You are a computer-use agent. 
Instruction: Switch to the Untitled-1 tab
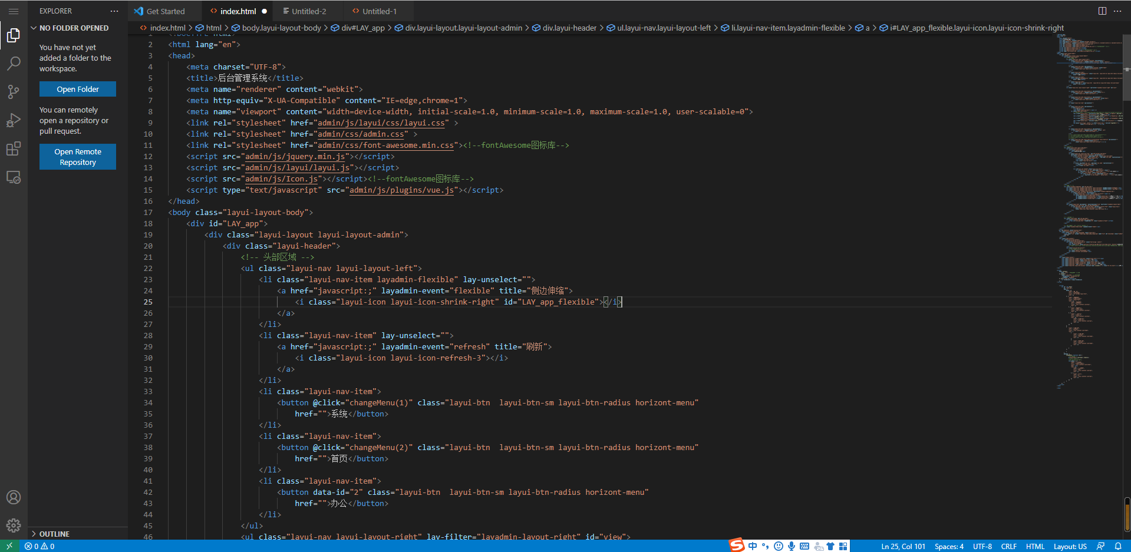[380, 11]
